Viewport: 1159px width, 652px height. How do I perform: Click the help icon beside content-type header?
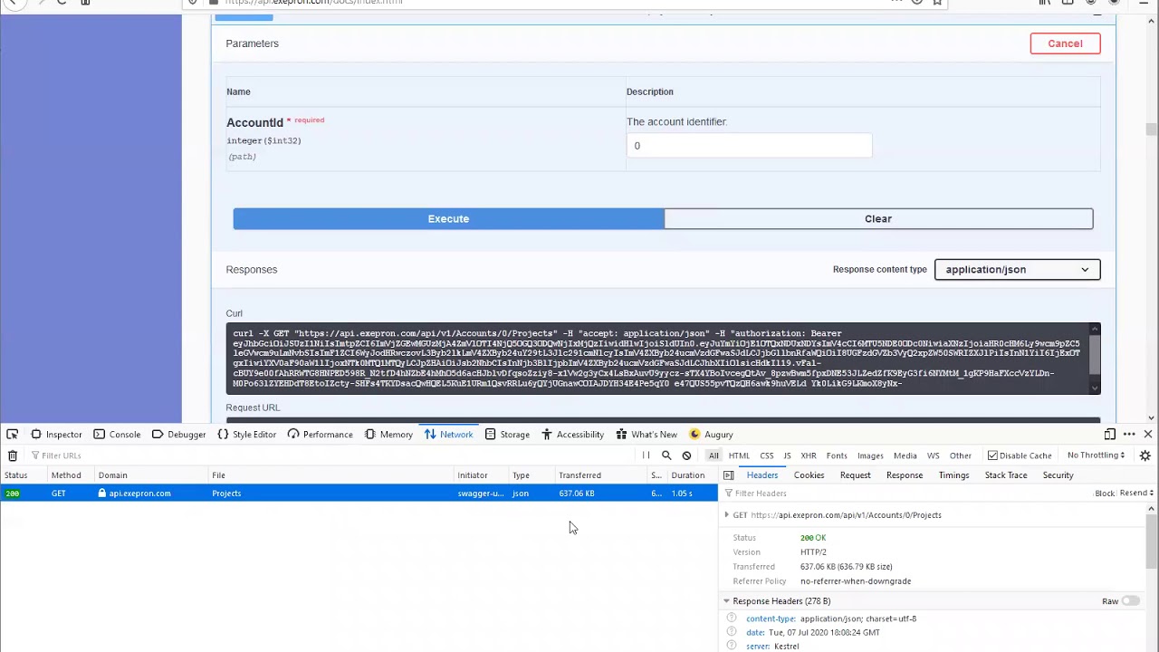pos(732,618)
